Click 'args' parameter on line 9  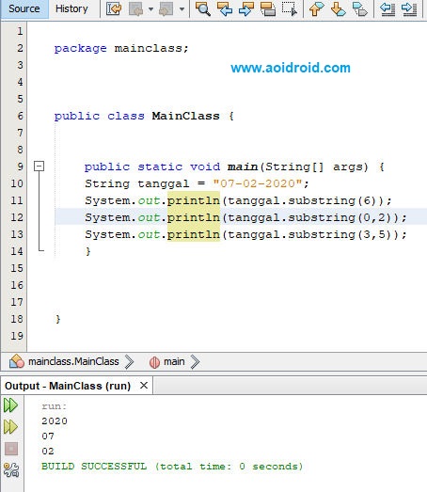350,167
